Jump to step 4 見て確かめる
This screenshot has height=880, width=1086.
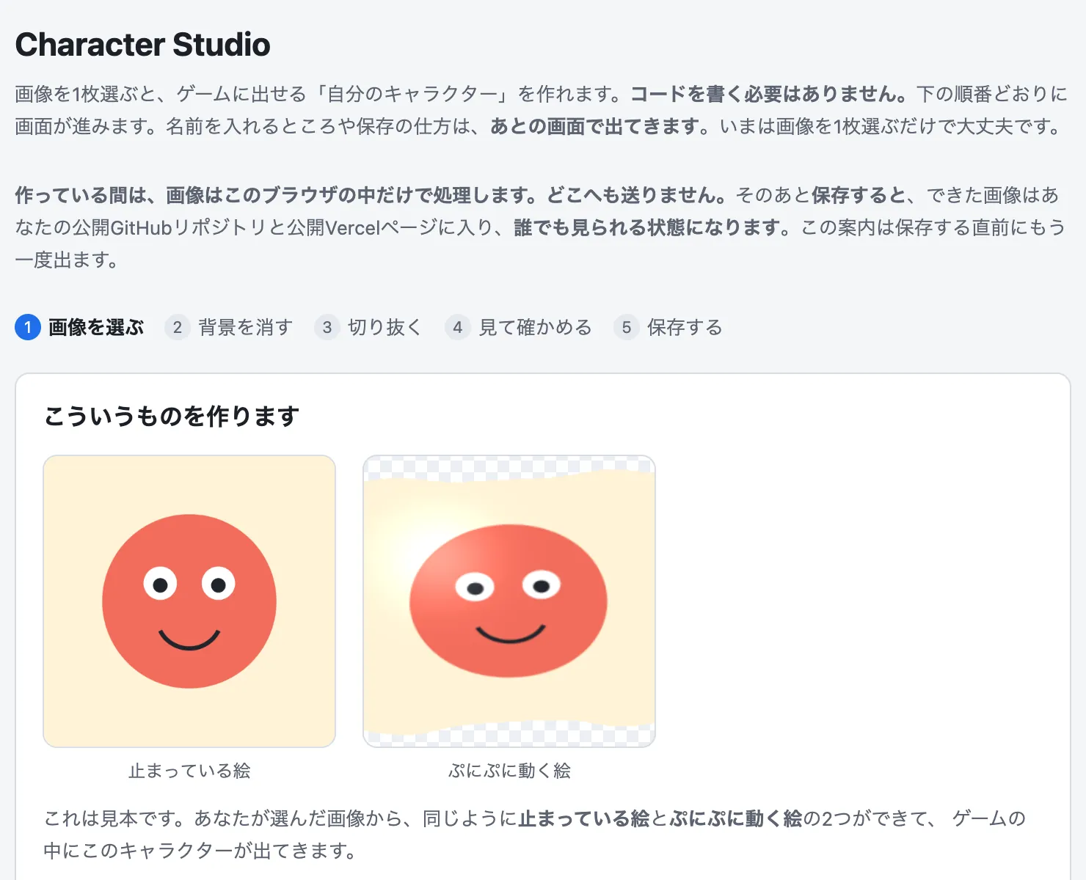(519, 327)
